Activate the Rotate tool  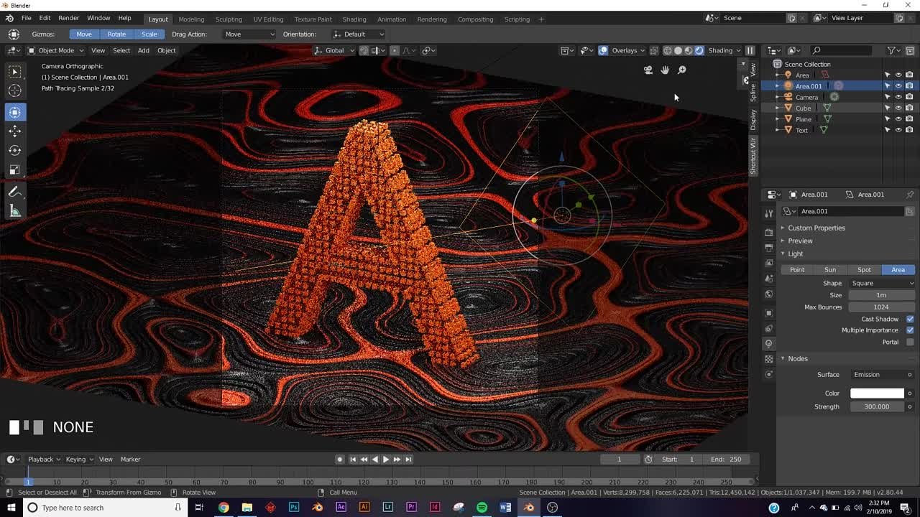(x=15, y=150)
